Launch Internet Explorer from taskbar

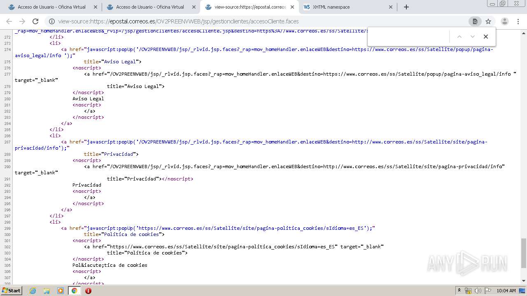point(33,291)
